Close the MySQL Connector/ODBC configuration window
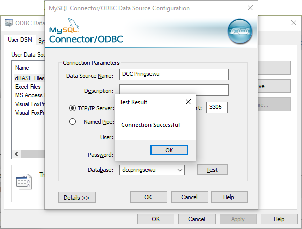Viewport: 302px width, 229px height. coord(250,8)
